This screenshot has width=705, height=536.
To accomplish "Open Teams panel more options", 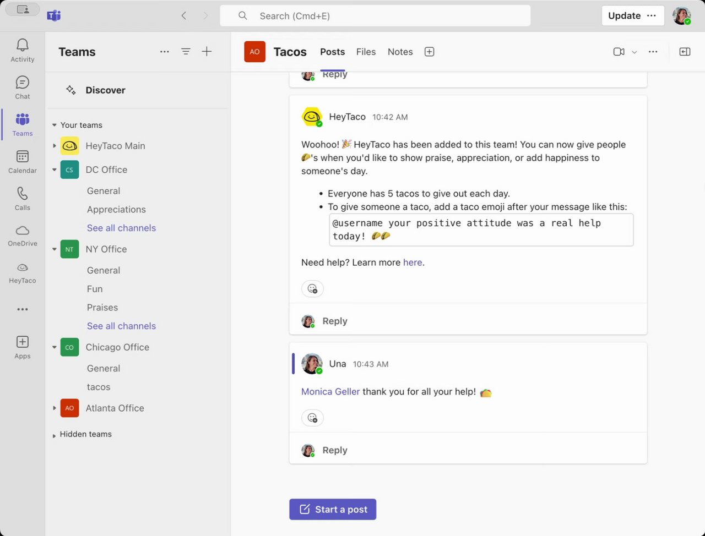I will pyautogui.click(x=165, y=52).
